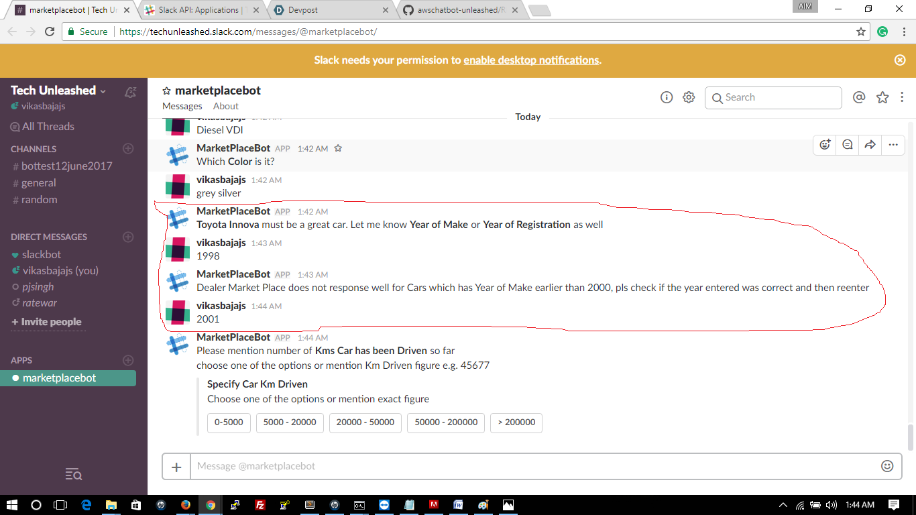Start a thread on hovered message
This screenshot has width=916, height=515.
pyautogui.click(x=848, y=144)
